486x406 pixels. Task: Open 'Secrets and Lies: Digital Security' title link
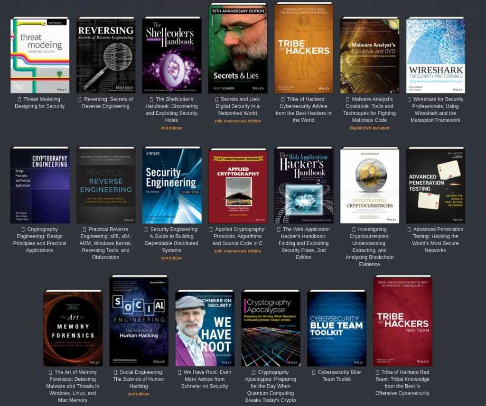[x=238, y=106]
